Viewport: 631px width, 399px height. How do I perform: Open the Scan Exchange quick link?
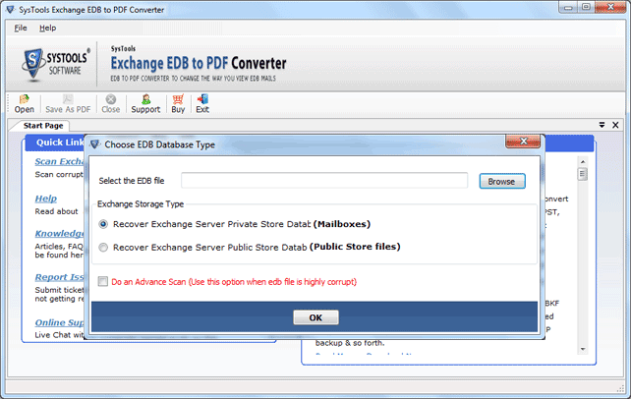tap(59, 161)
